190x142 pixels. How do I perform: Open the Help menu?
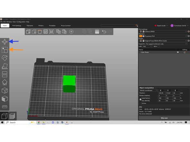28,22
